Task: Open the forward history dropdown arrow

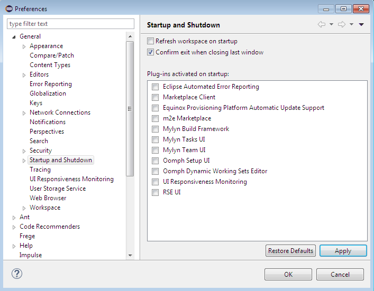Action: pos(351,24)
